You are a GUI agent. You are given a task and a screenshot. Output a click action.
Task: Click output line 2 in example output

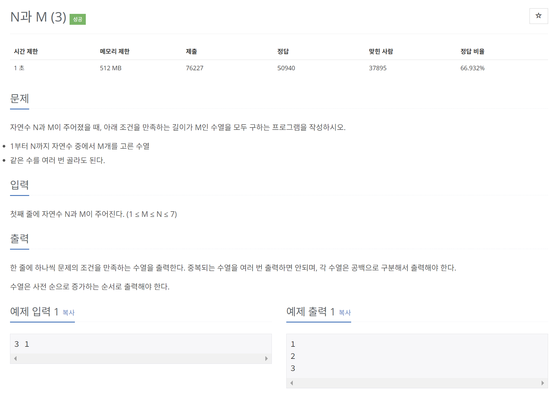pyautogui.click(x=293, y=356)
